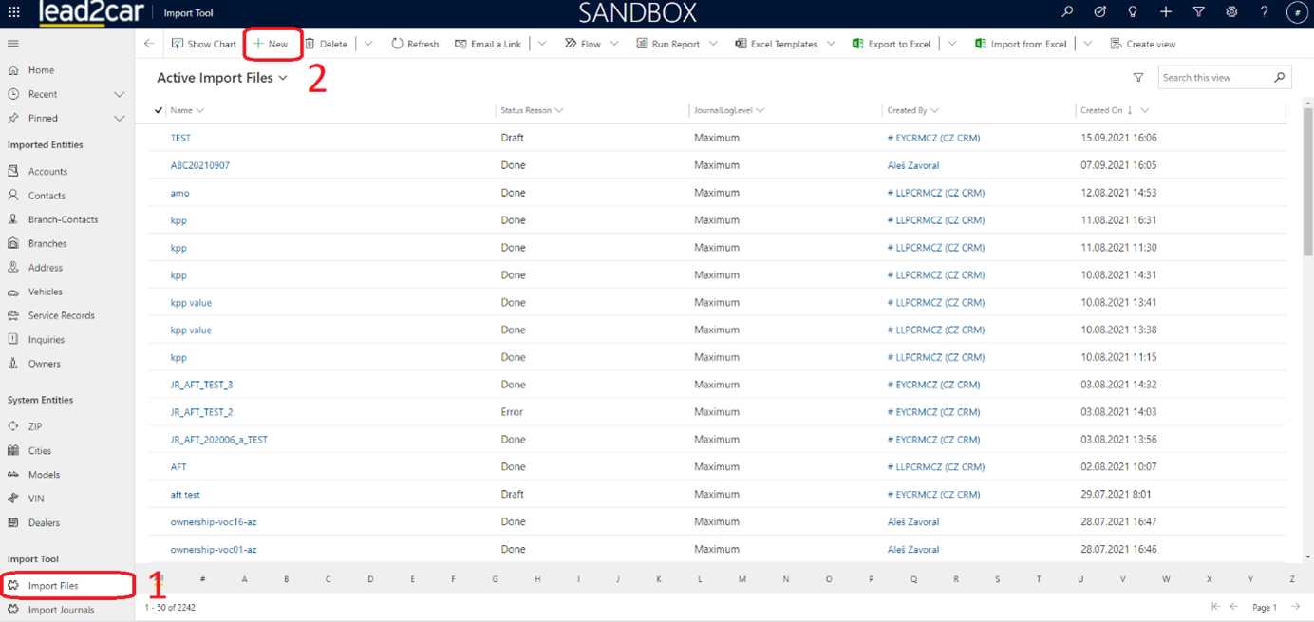This screenshot has width=1314, height=622.
Task: Open advanced find filter icon in header
Action: 1199,12
